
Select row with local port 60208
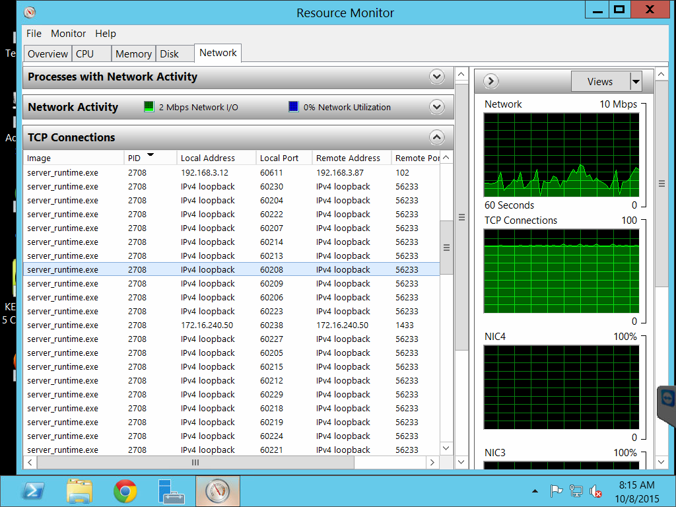[232, 269]
